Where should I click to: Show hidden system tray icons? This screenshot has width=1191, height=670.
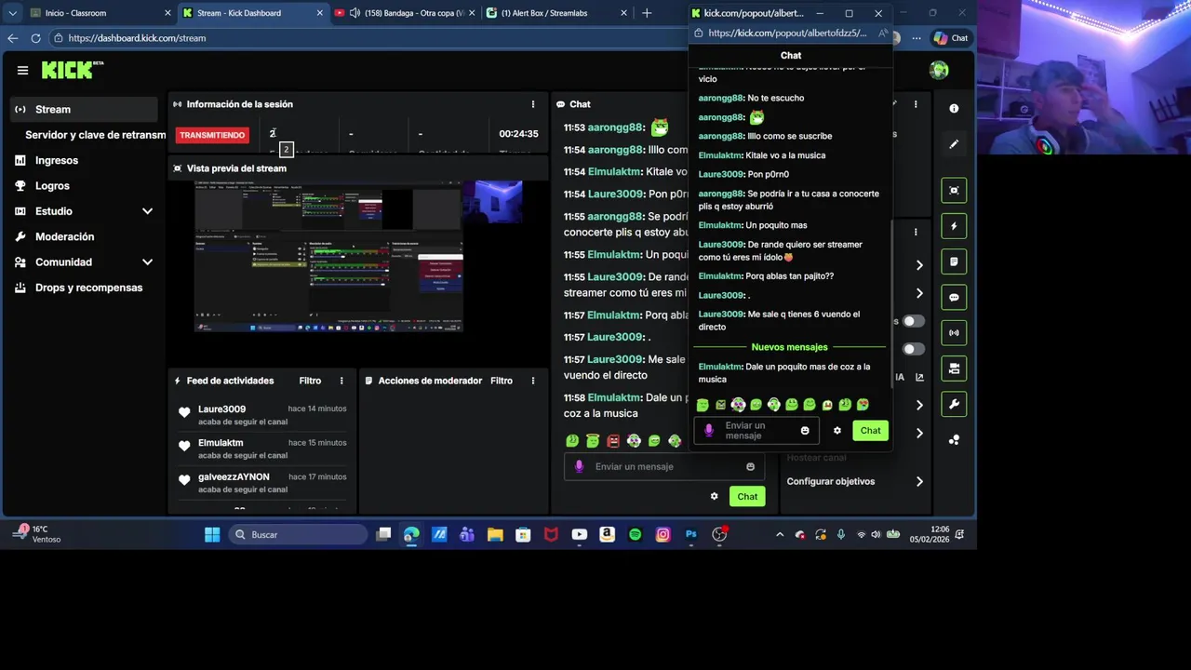click(780, 534)
